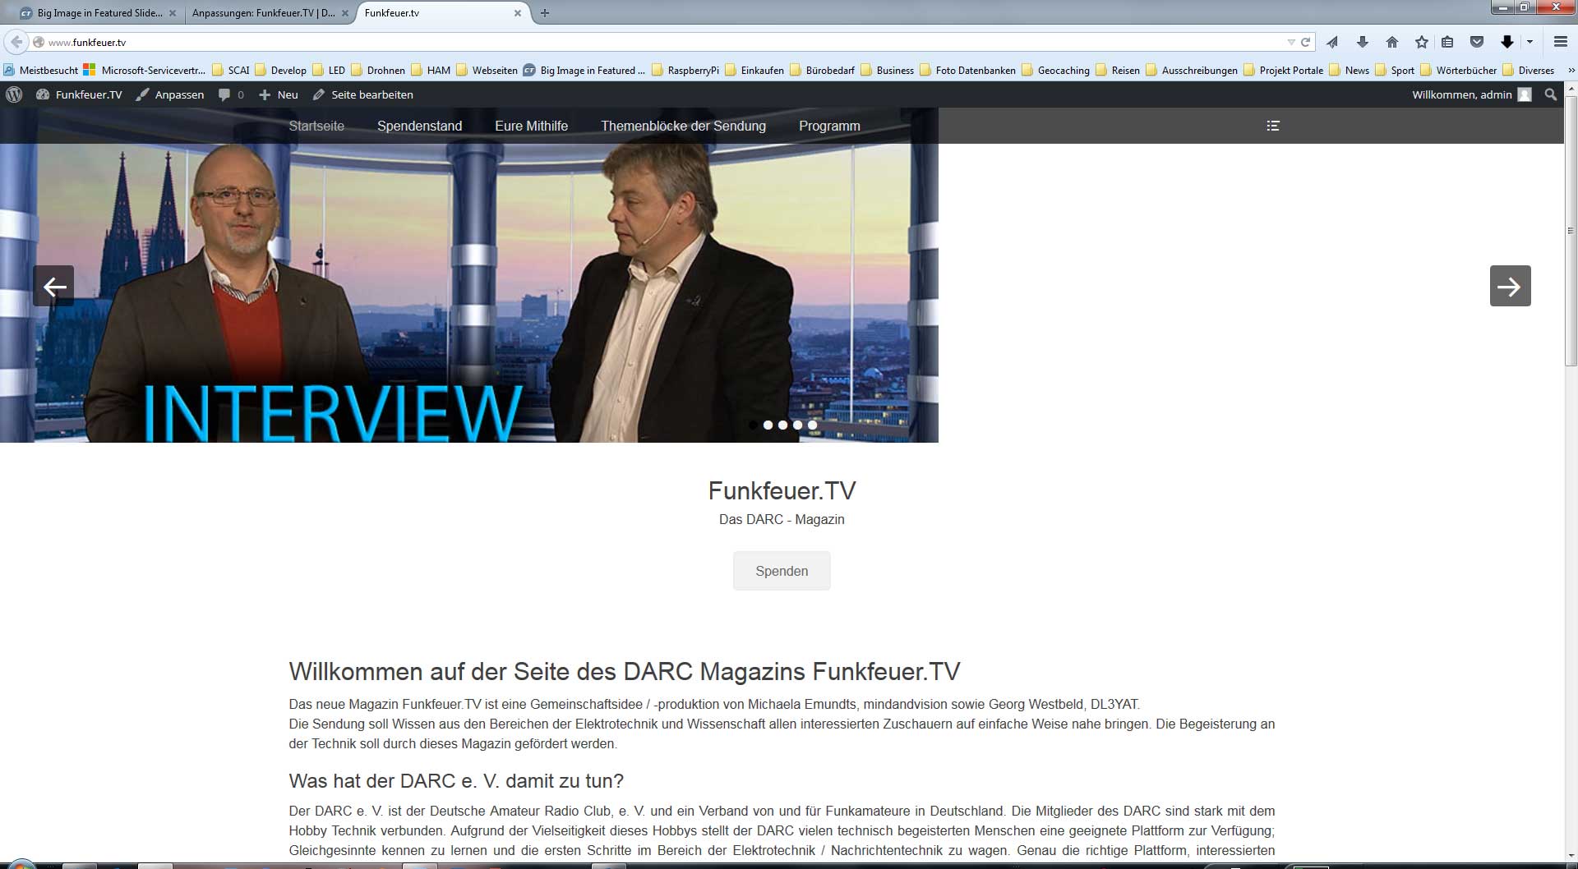The image size is (1578, 869).
Task: Open Eure Mithilfe navigation item
Action: [x=531, y=126]
